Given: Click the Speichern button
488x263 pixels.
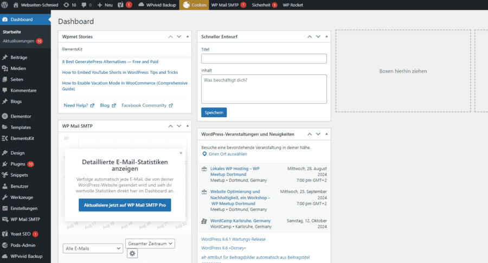Looking at the screenshot, I should 214,112.
